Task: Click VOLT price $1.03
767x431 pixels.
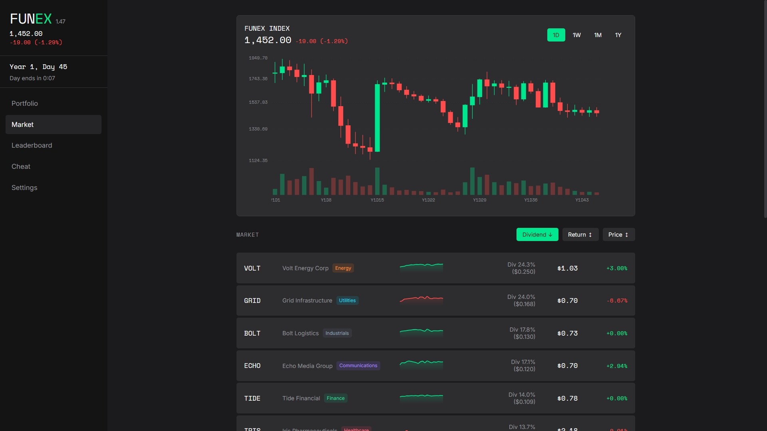Action: click(x=567, y=268)
